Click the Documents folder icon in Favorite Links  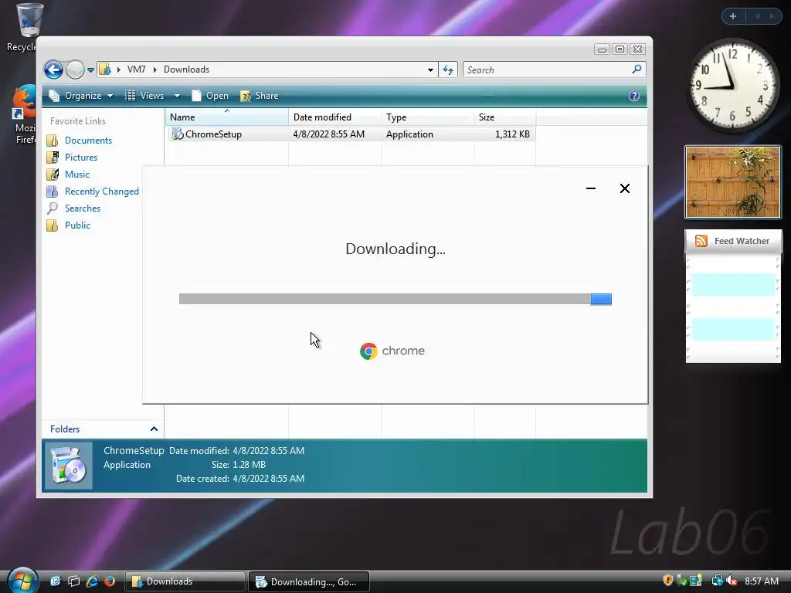click(x=52, y=141)
